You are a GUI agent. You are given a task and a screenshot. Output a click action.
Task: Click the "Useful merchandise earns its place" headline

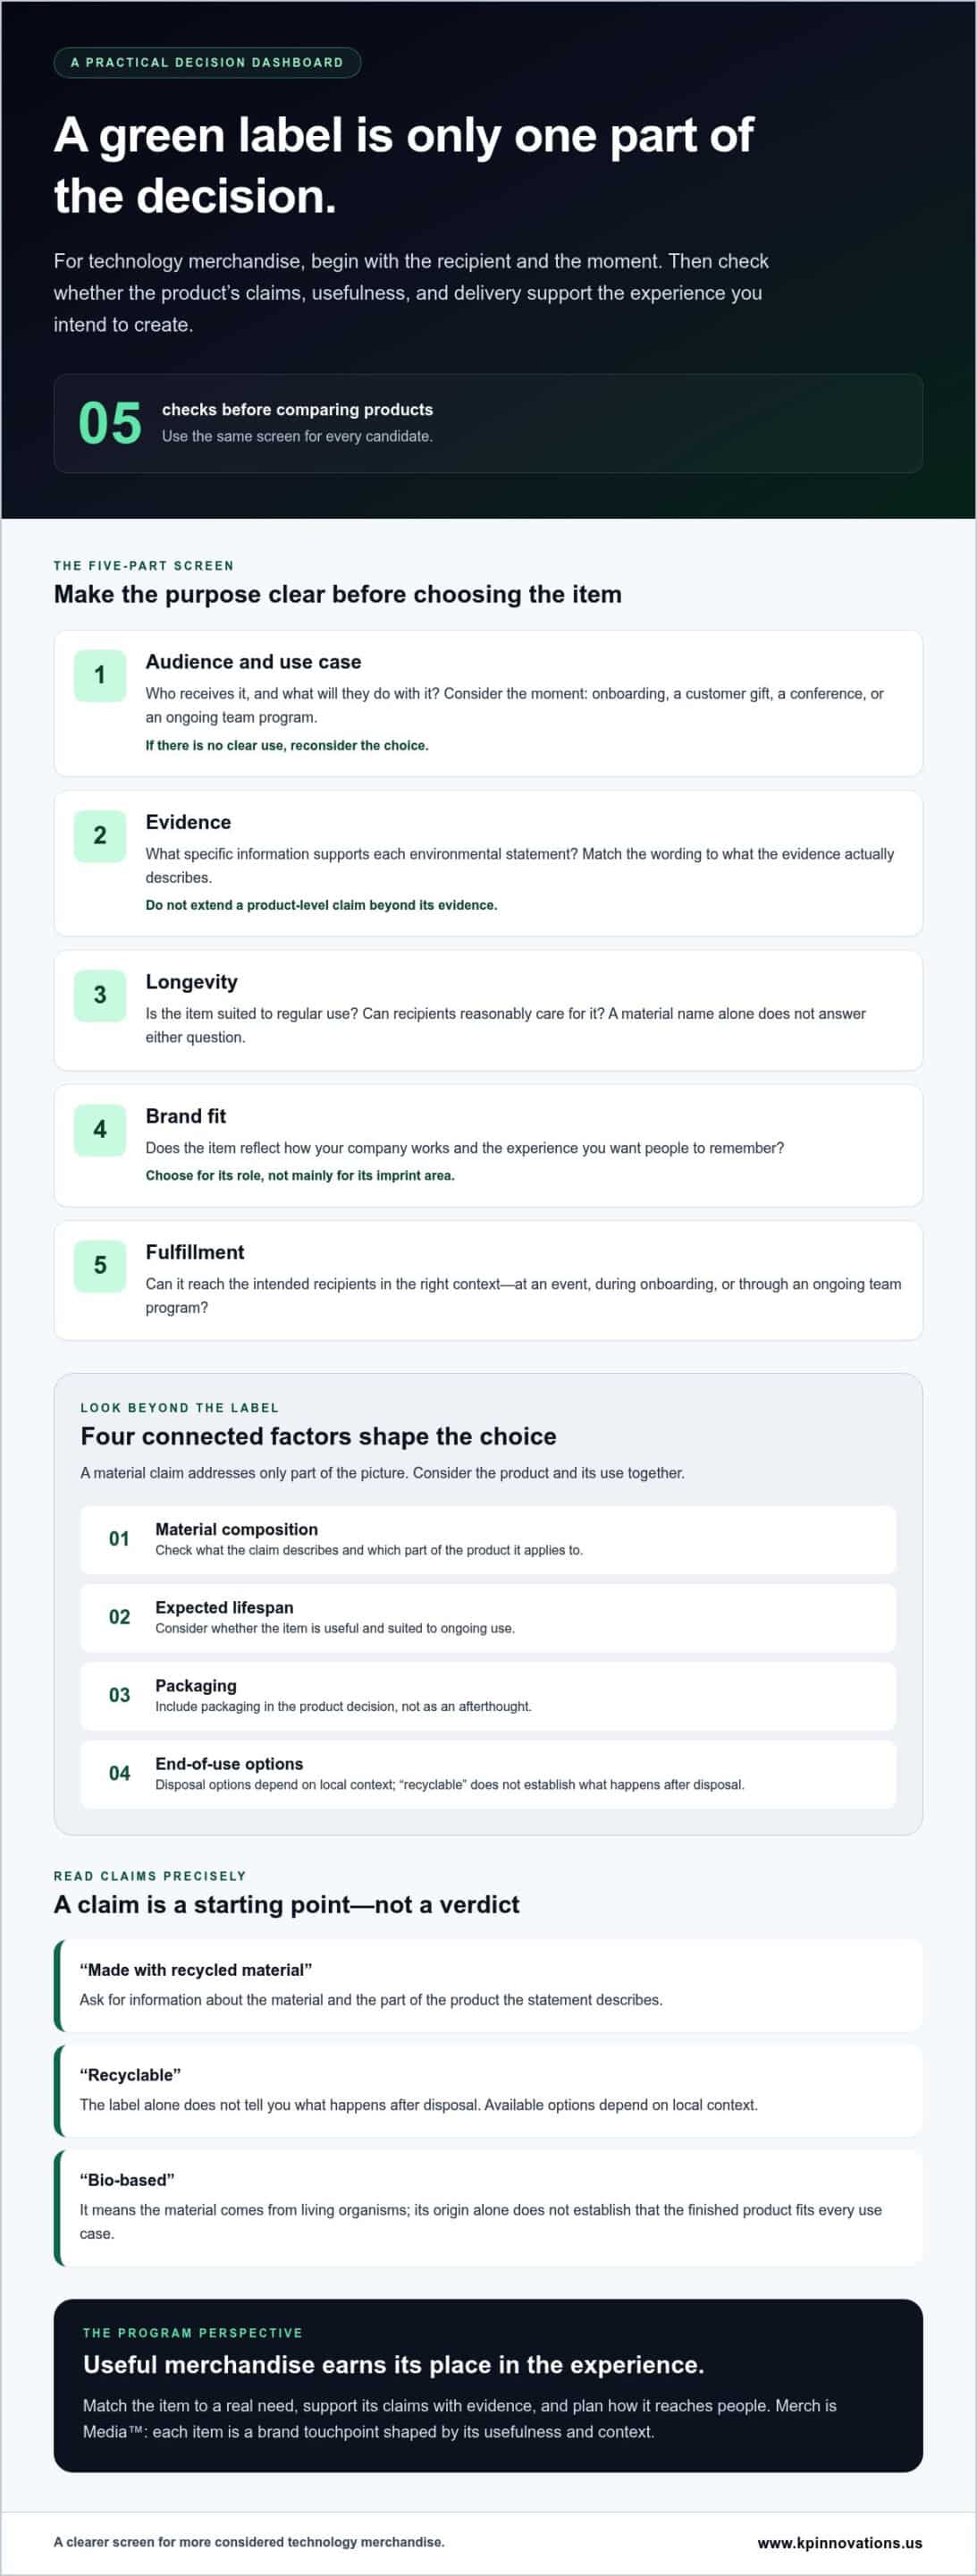pyautogui.click(x=393, y=2364)
